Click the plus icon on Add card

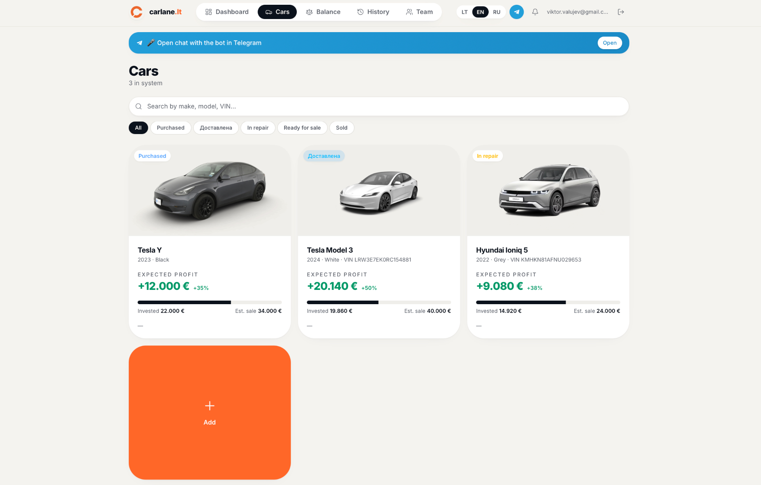tap(210, 406)
